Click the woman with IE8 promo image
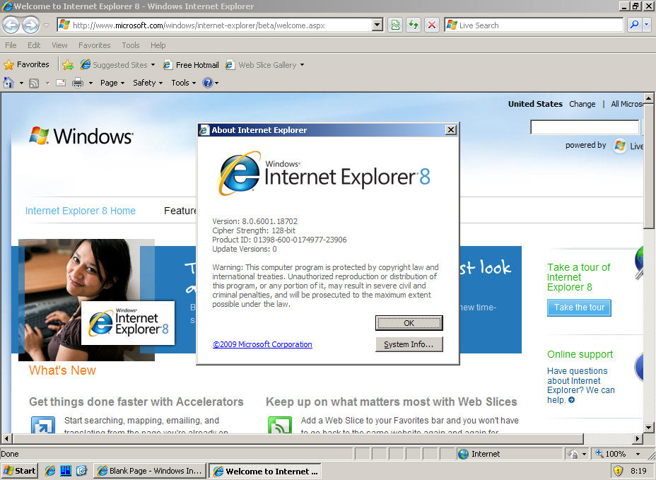Image resolution: width=656 pixels, height=480 pixels. click(87, 300)
